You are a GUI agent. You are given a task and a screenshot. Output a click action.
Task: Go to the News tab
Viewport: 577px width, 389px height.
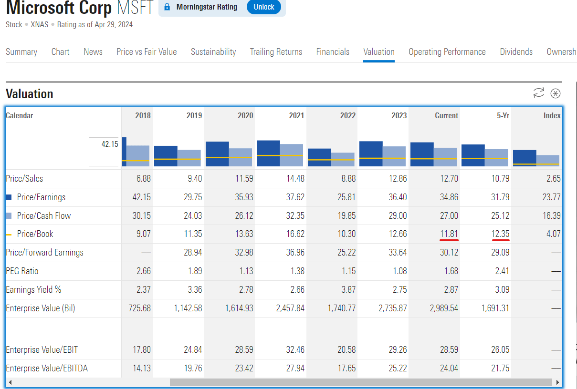pyautogui.click(x=93, y=52)
